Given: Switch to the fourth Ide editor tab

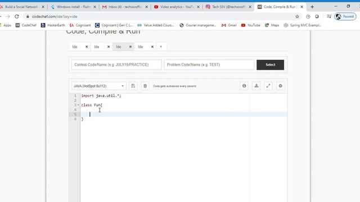Looking at the screenshot, I should tap(141, 47).
